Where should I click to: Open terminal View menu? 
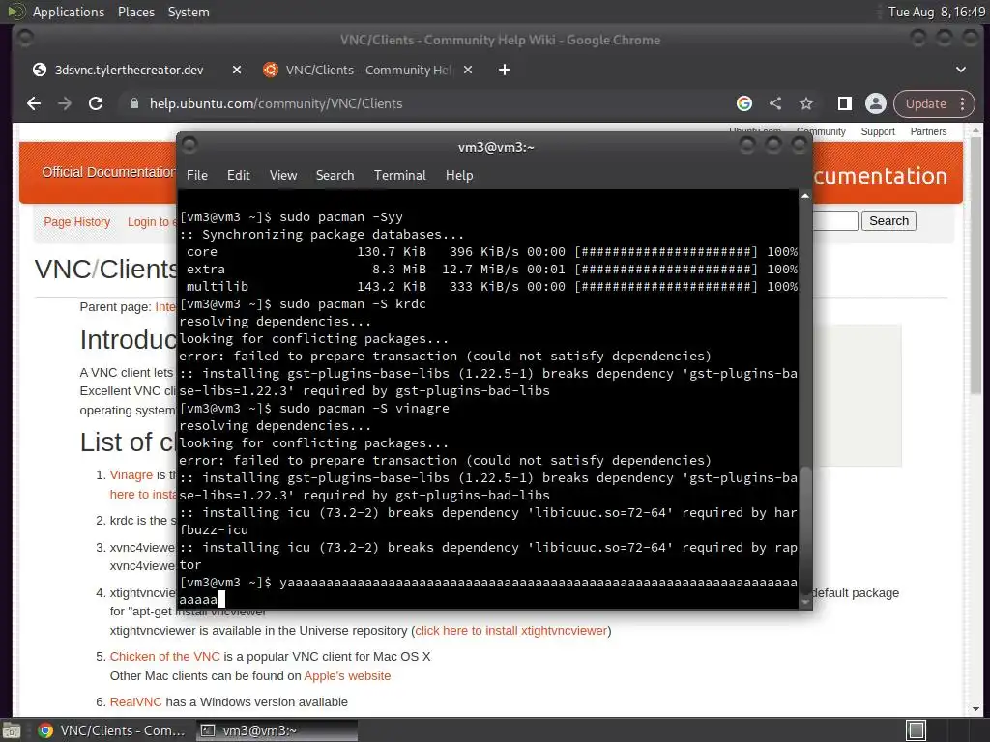pos(283,176)
